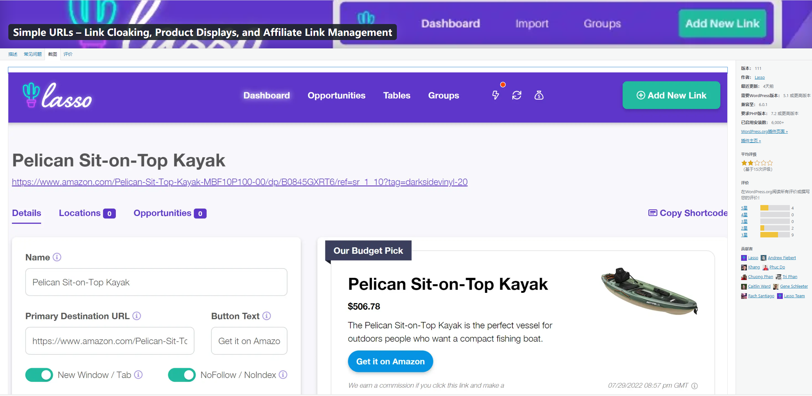Open the Lasso author link

tap(759, 78)
